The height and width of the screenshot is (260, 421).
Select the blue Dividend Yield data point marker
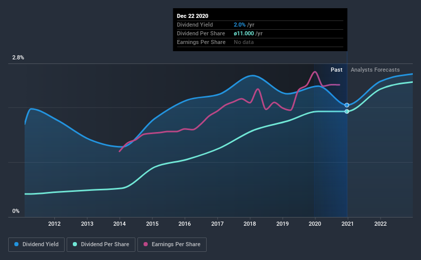click(347, 105)
